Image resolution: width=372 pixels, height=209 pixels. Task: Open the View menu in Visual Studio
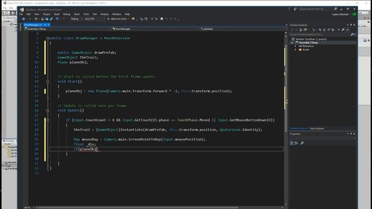click(x=37, y=14)
